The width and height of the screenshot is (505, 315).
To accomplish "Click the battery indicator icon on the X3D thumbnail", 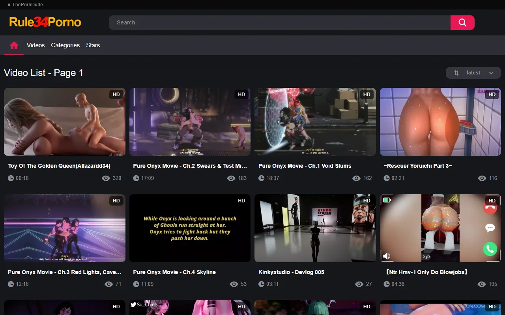I will pyautogui.click(x=387, y=200).
